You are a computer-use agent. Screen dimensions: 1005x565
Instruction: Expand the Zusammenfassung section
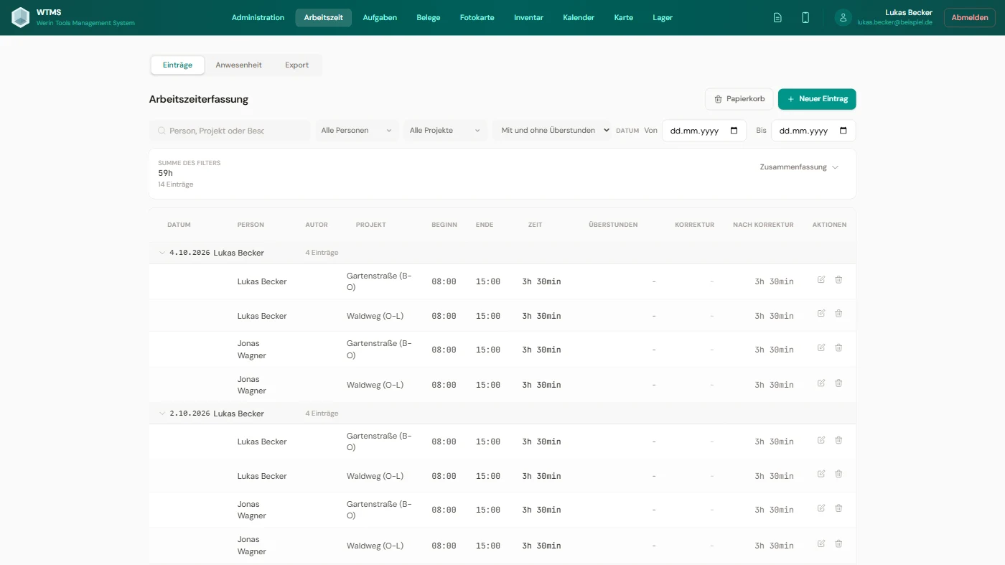[799, 167]
